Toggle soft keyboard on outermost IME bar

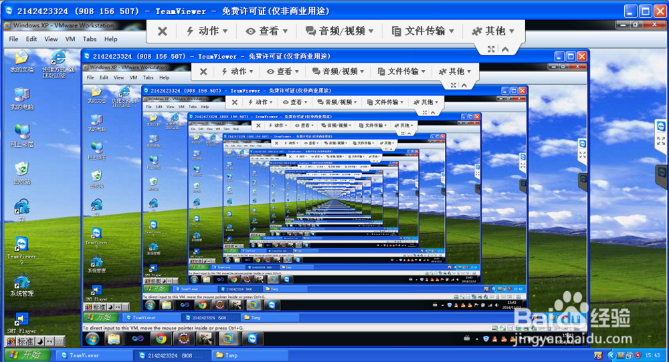(x=60, y=341)
